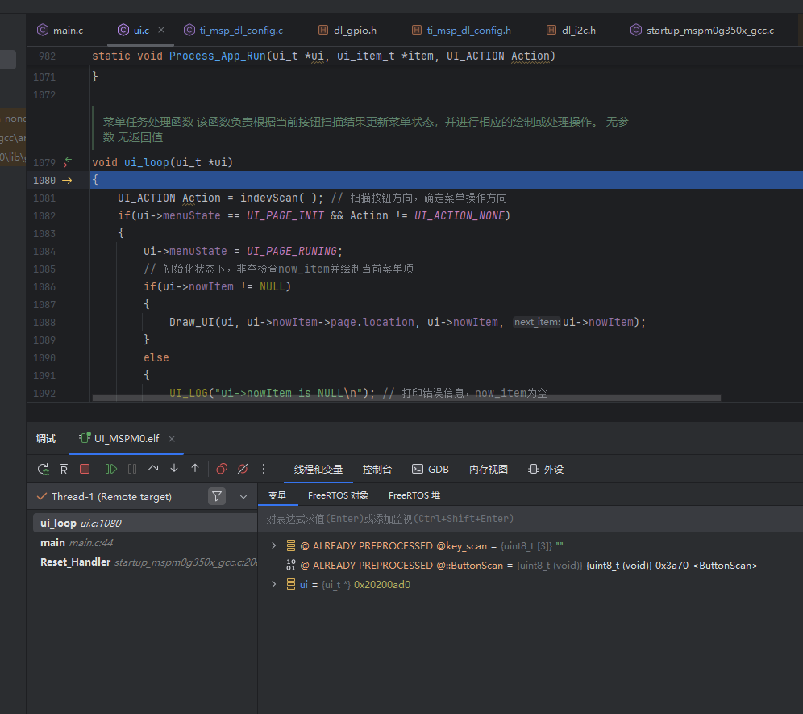
Task: Switch to the main.c editor tab
Action: tap(60, 30)
